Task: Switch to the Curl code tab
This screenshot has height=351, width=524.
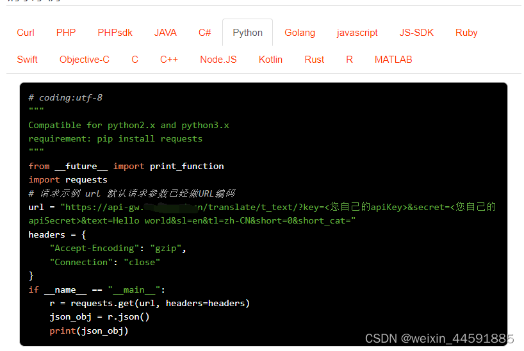Action: 26,33
